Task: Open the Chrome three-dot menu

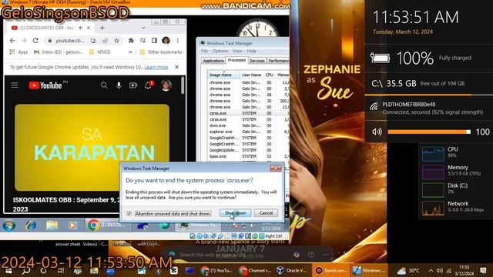Action: pyautogui.click(x=178, y=41)
